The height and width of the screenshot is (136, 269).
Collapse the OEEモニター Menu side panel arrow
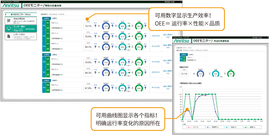pyautogui.click(x=6, y=15)
